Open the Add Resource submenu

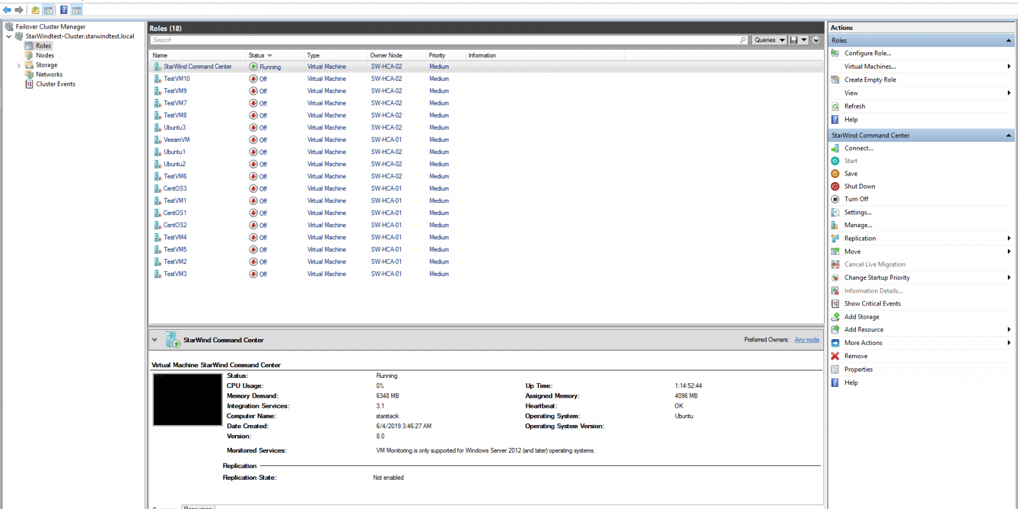(x=1009, y=330)
